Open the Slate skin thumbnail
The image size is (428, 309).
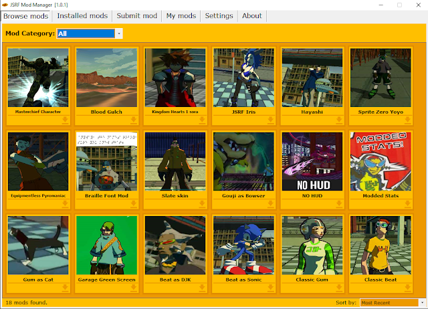click(x=175, y=161)
